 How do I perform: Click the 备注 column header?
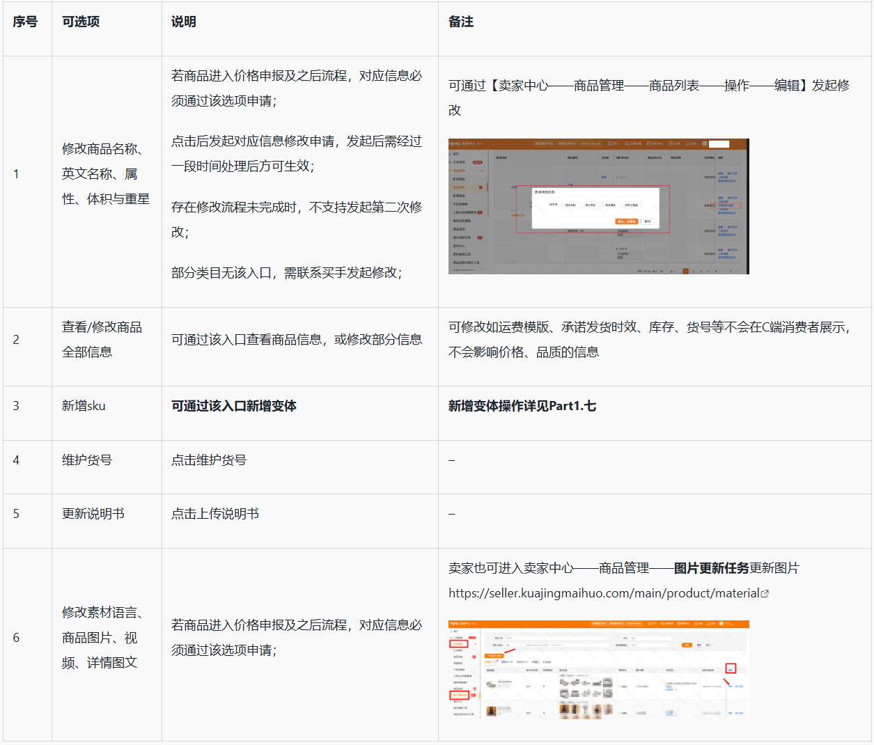(x=461, y=22)
